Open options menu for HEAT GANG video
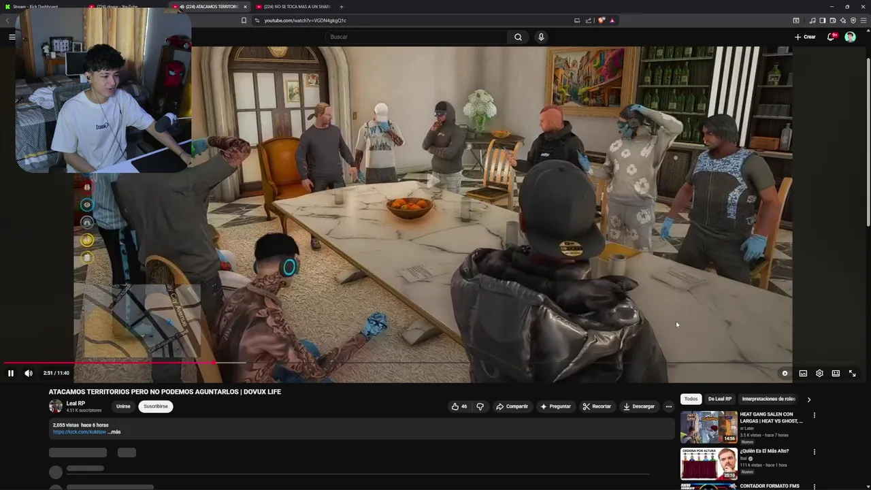The image size is (871, 490). click(x=814, y=415)
